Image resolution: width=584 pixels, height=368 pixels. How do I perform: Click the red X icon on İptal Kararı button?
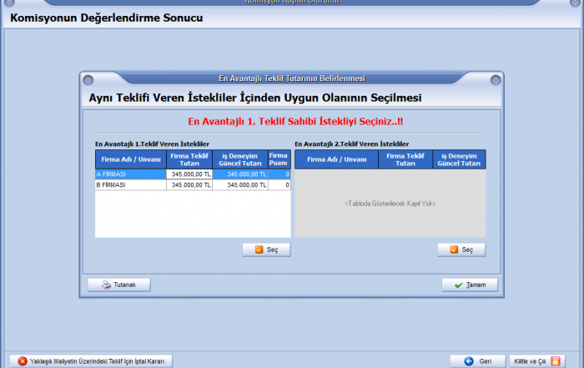click(x=23, y=361)
